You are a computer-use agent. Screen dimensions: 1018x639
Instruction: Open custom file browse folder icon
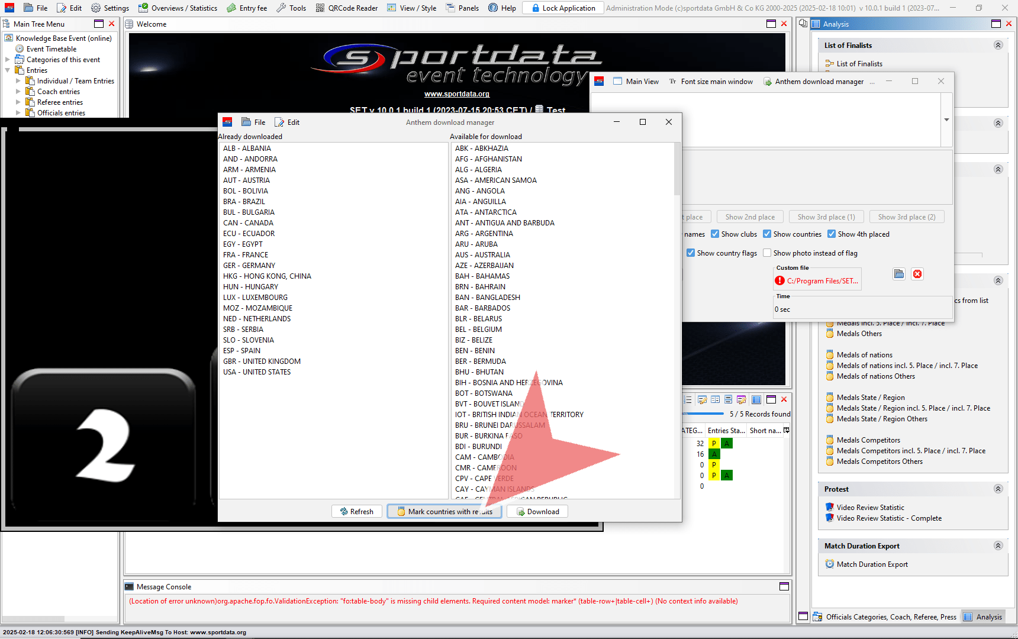pyautogui.click(x=899, y=274)
